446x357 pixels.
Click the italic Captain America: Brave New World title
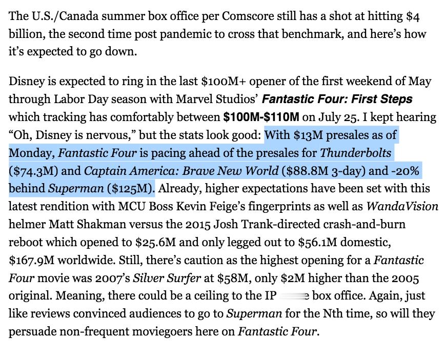point(181,171)
